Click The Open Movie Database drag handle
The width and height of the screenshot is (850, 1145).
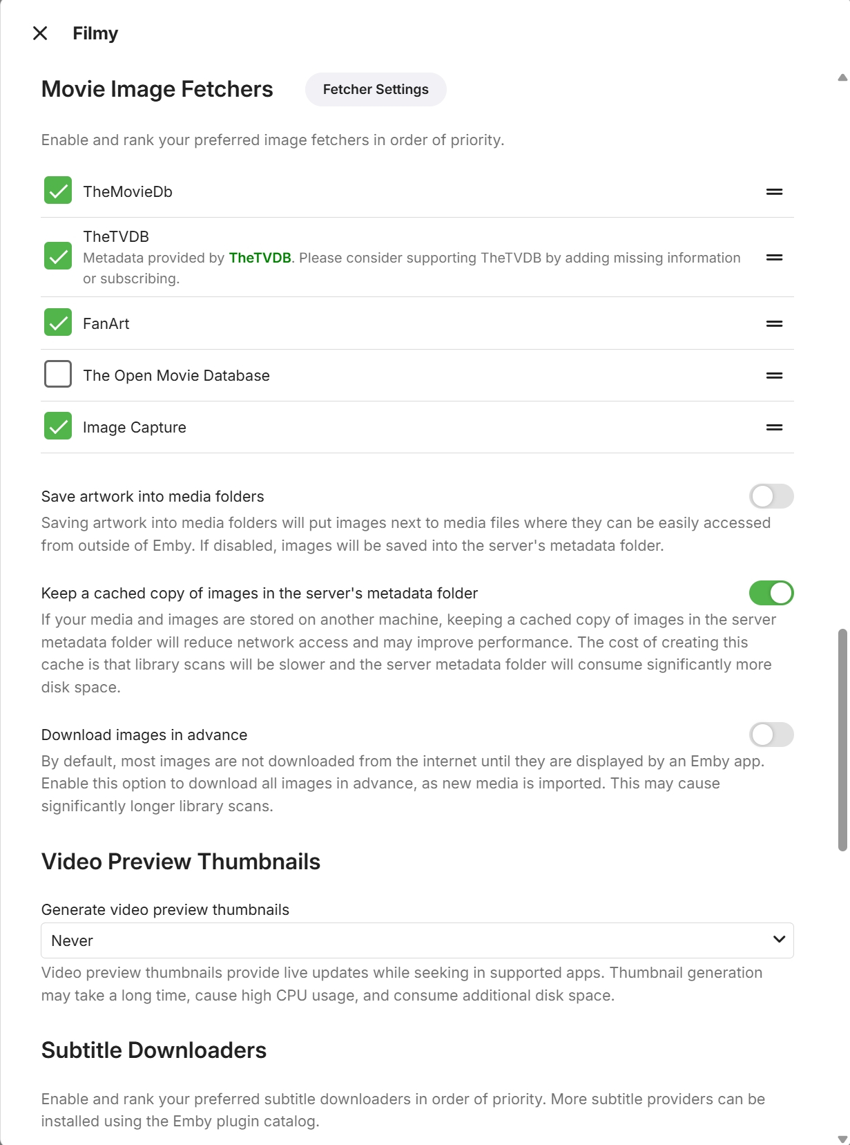coord(774,375)
